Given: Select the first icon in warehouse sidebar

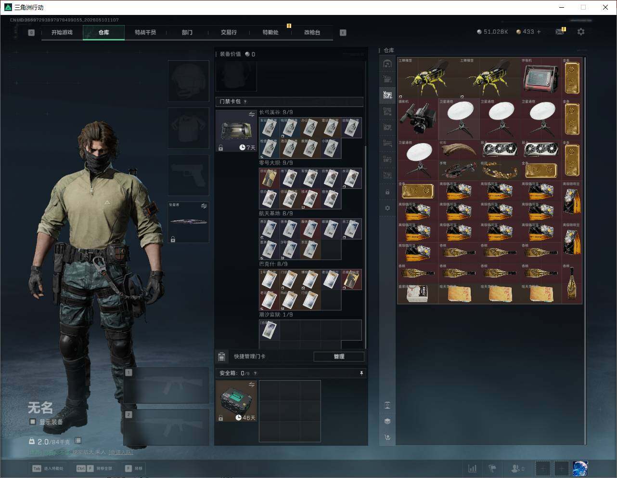Looking at the screenshot, I should [387, 64].
